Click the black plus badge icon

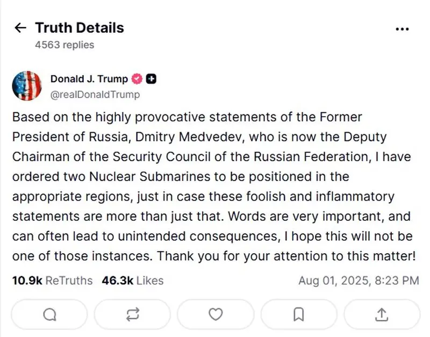(x=151, y=79)
